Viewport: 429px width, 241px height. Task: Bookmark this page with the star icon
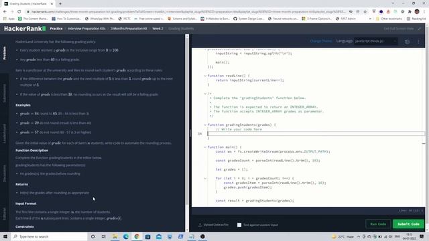coord(365,12)
